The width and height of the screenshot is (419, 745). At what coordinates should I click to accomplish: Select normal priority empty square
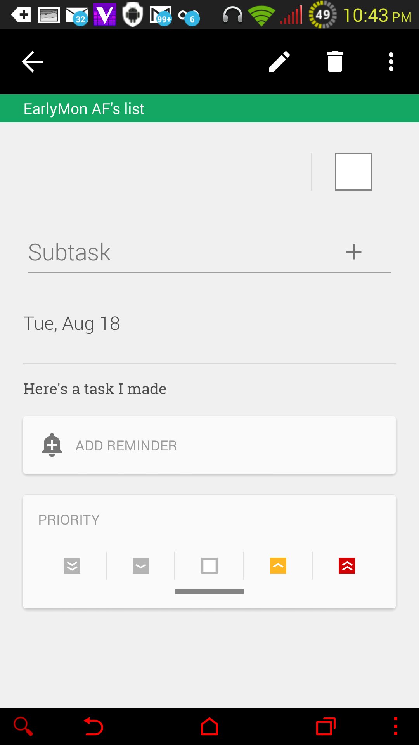tap(209, 566)
